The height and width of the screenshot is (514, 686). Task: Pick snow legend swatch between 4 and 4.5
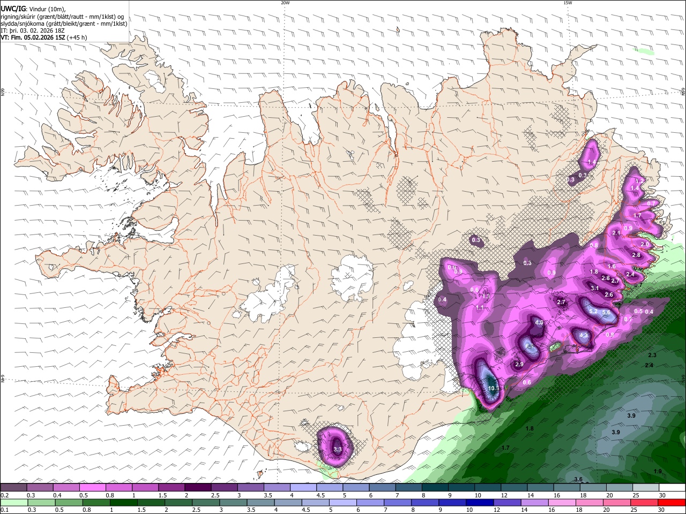(303, 487)
